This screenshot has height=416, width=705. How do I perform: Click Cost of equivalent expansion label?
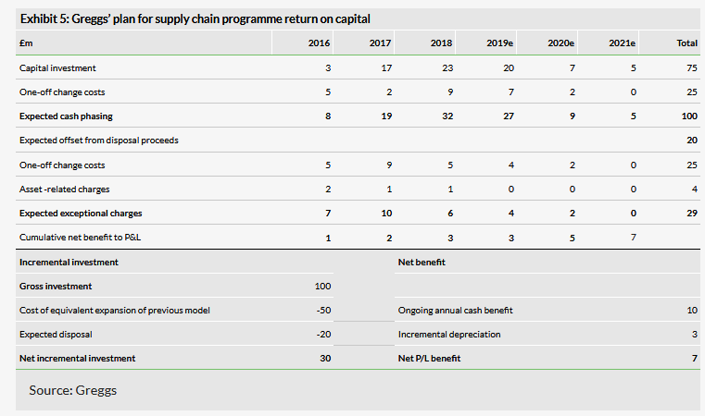coord(115,311)
